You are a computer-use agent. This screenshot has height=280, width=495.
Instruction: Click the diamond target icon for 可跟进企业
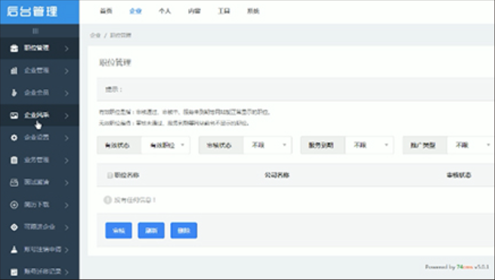14,227
